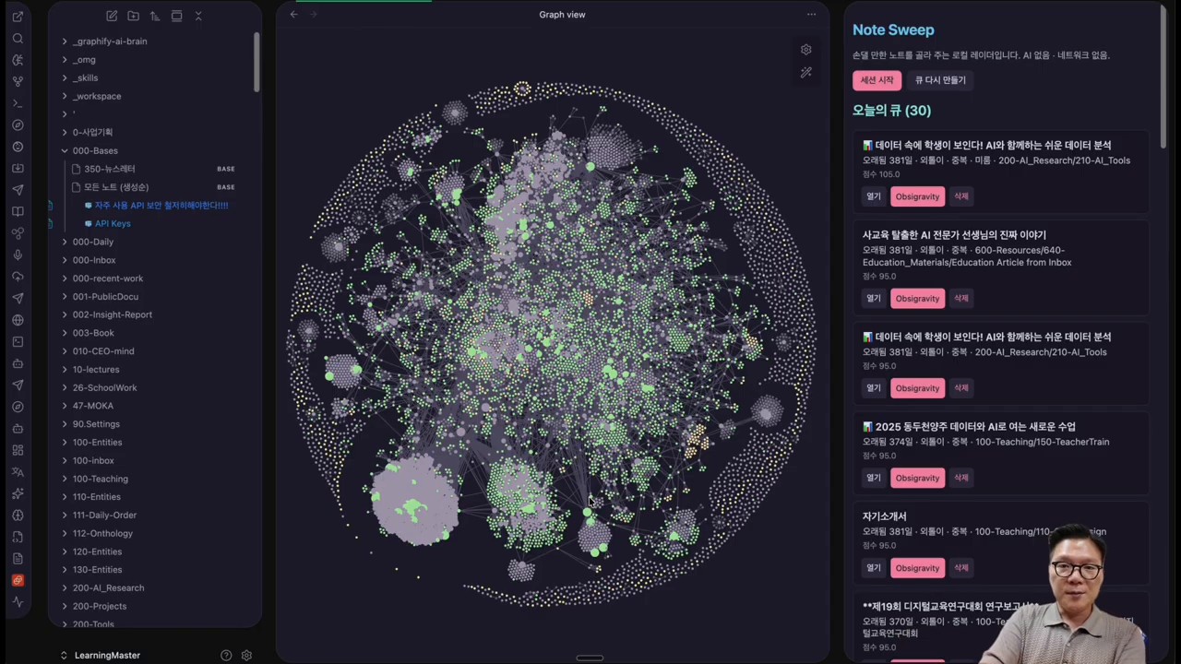Open graph settings gear icon
This screenshot has width=1181, height=664.
click(805, 50)
